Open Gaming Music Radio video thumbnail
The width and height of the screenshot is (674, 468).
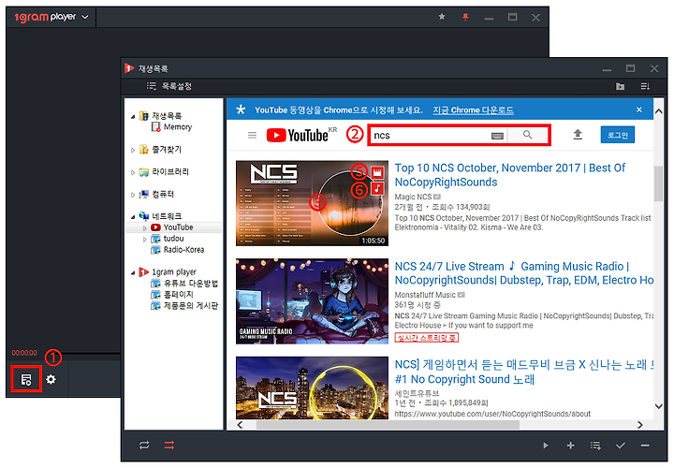(x=312, y=300)
